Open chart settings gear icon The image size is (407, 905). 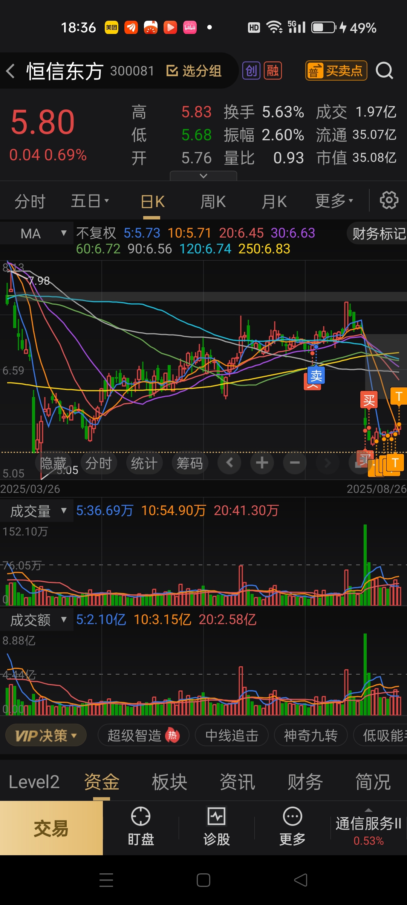pyautogui.click(x=389, y=200)
